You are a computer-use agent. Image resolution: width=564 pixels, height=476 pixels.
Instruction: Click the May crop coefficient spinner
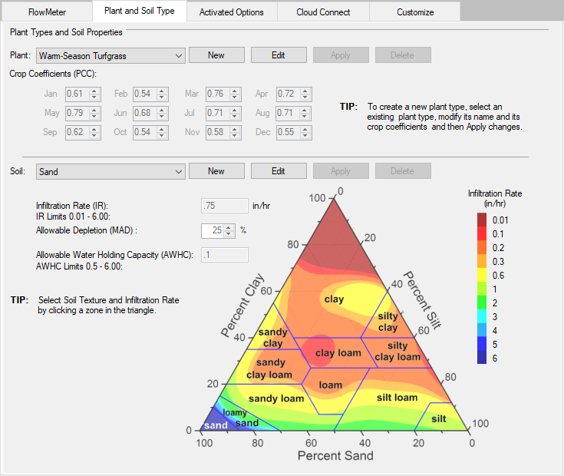tap(94, 113)
